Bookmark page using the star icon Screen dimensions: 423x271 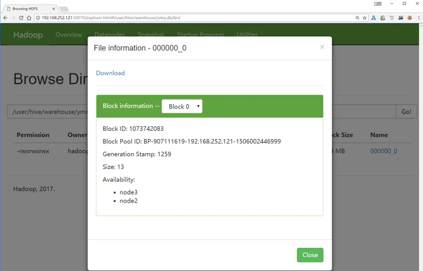[x=364, y=18]
